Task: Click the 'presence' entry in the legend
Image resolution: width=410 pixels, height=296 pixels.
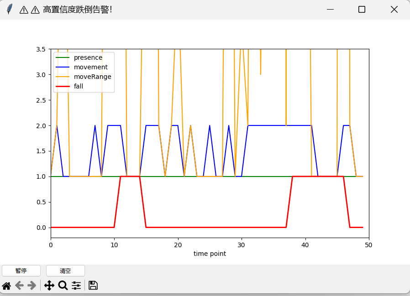Action: click(x=88, y=57)
